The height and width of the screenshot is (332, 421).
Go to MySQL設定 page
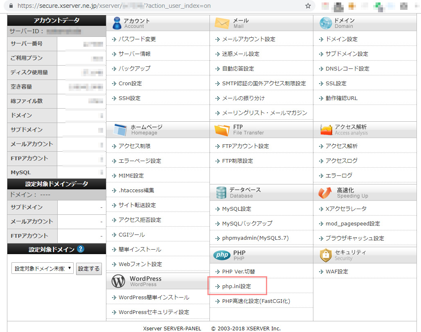coord(236,209)
